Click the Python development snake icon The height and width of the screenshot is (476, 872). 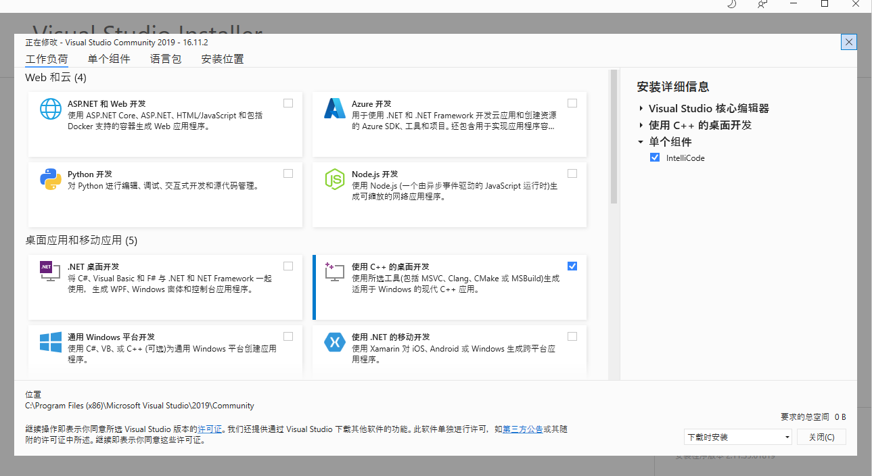coord(51,179)
